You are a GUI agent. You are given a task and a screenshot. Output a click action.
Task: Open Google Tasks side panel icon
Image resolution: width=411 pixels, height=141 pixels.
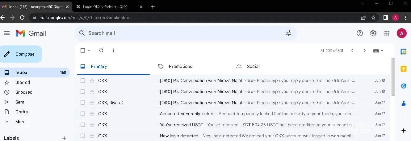coord(403,86)
